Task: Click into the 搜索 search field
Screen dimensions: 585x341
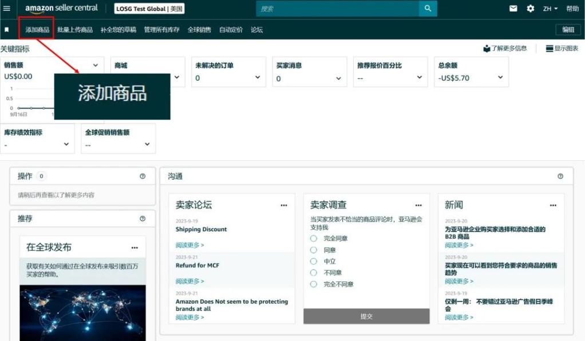Action: point(338,9)
